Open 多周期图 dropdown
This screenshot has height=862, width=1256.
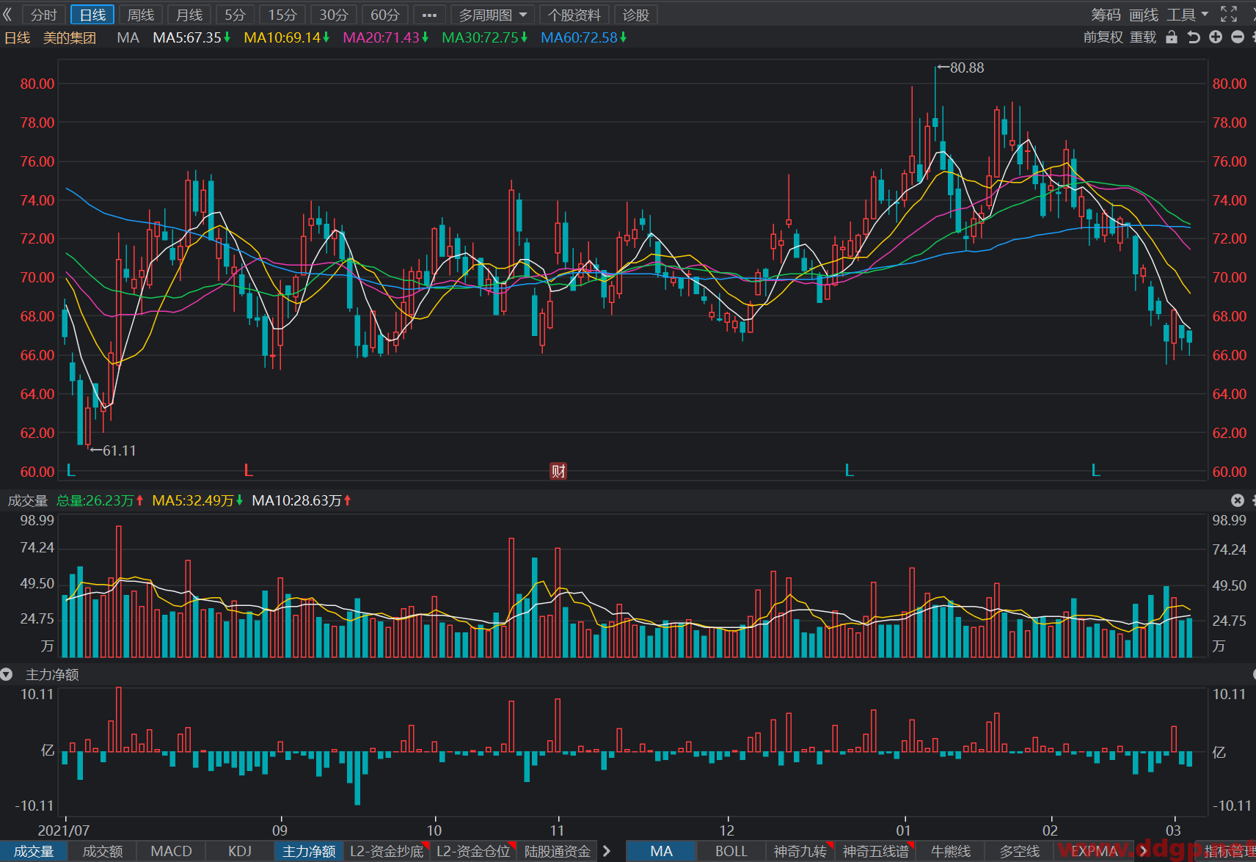[492, 15]
